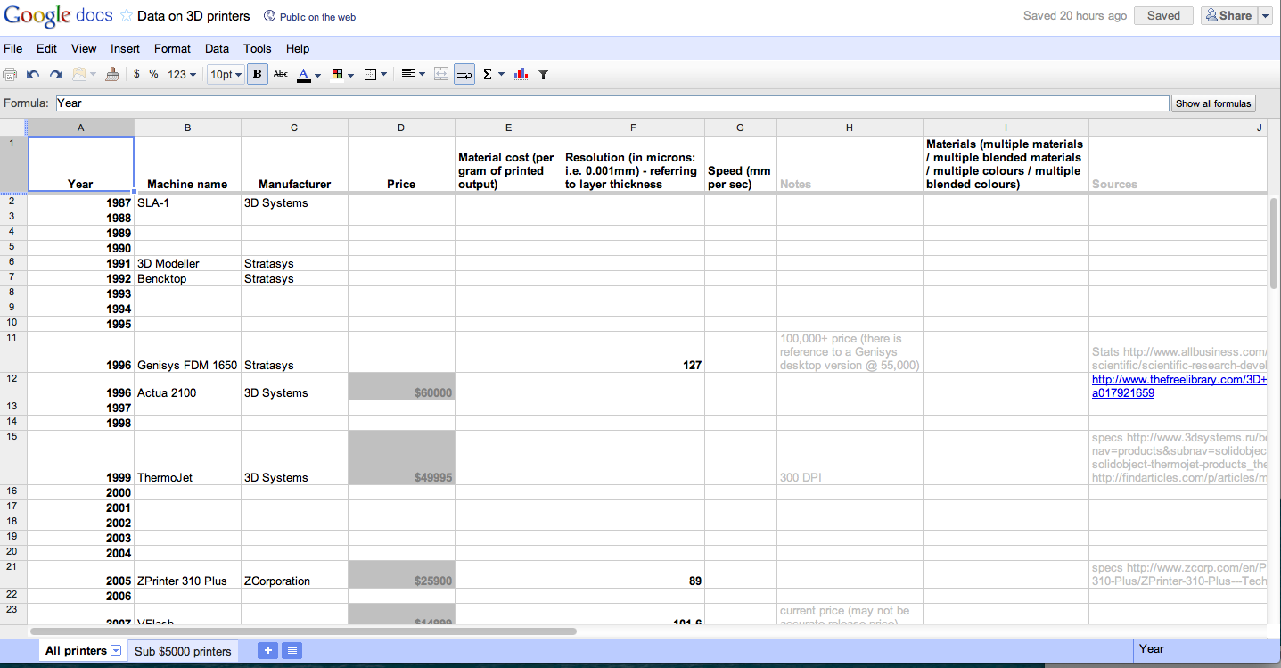
Task: Select cell with $60000 price
Action: [x=401, y=386]
